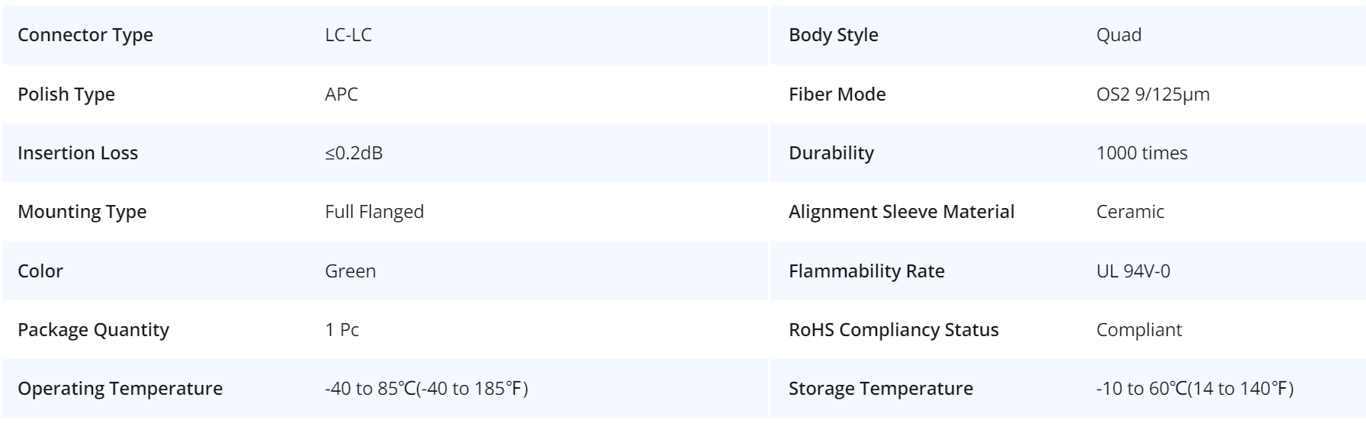Viewport: 1366px width, 423px height.
Task: Click the OS2 9/125μm fiber mode value
Action: [1153, 95]
